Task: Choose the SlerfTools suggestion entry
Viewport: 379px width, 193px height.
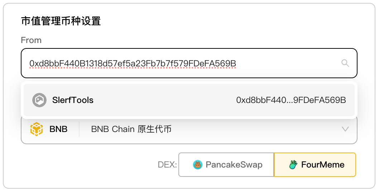Action: click(x=189, y=100)
